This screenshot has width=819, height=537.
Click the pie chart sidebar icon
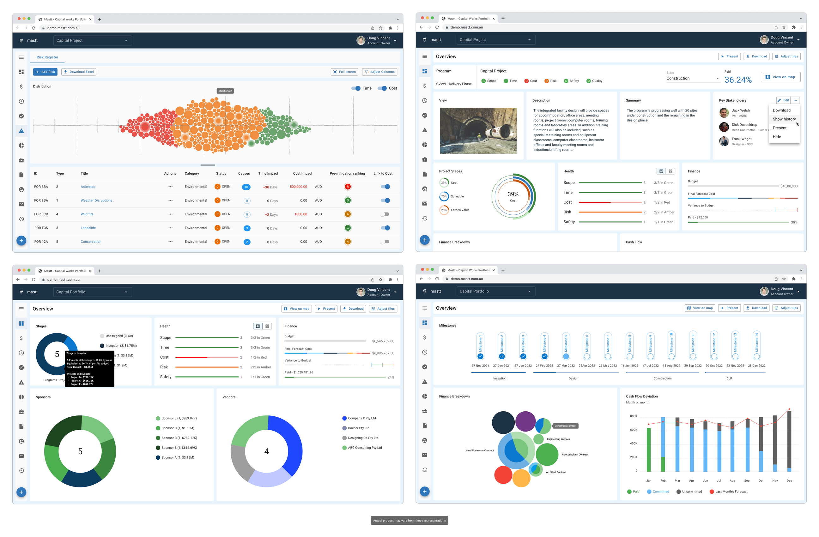(21, 145)
